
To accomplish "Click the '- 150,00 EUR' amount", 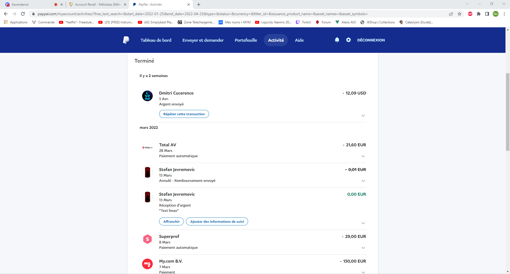I will click(x=353, y=261).
